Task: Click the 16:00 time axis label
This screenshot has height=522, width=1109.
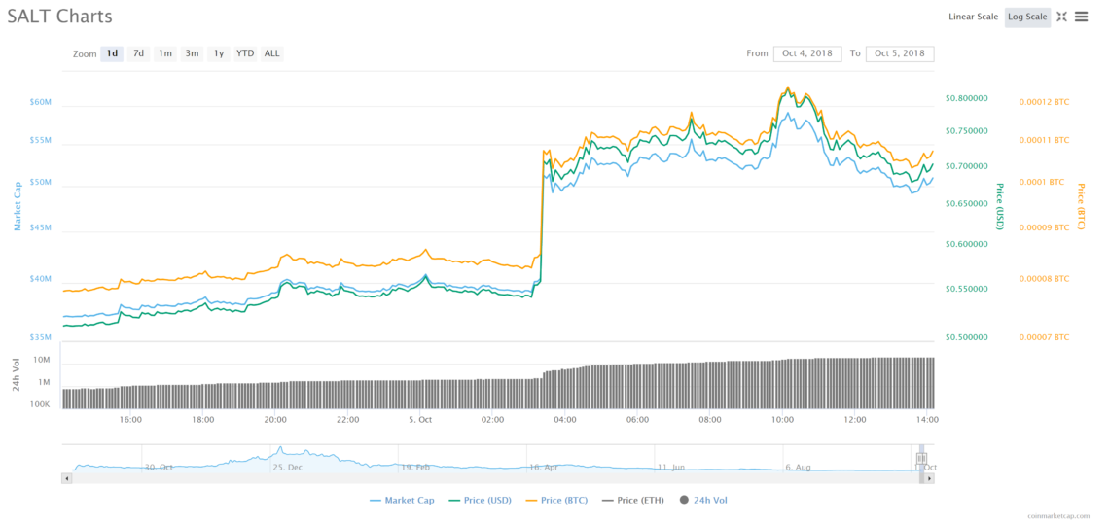Action: click(131, 420)
